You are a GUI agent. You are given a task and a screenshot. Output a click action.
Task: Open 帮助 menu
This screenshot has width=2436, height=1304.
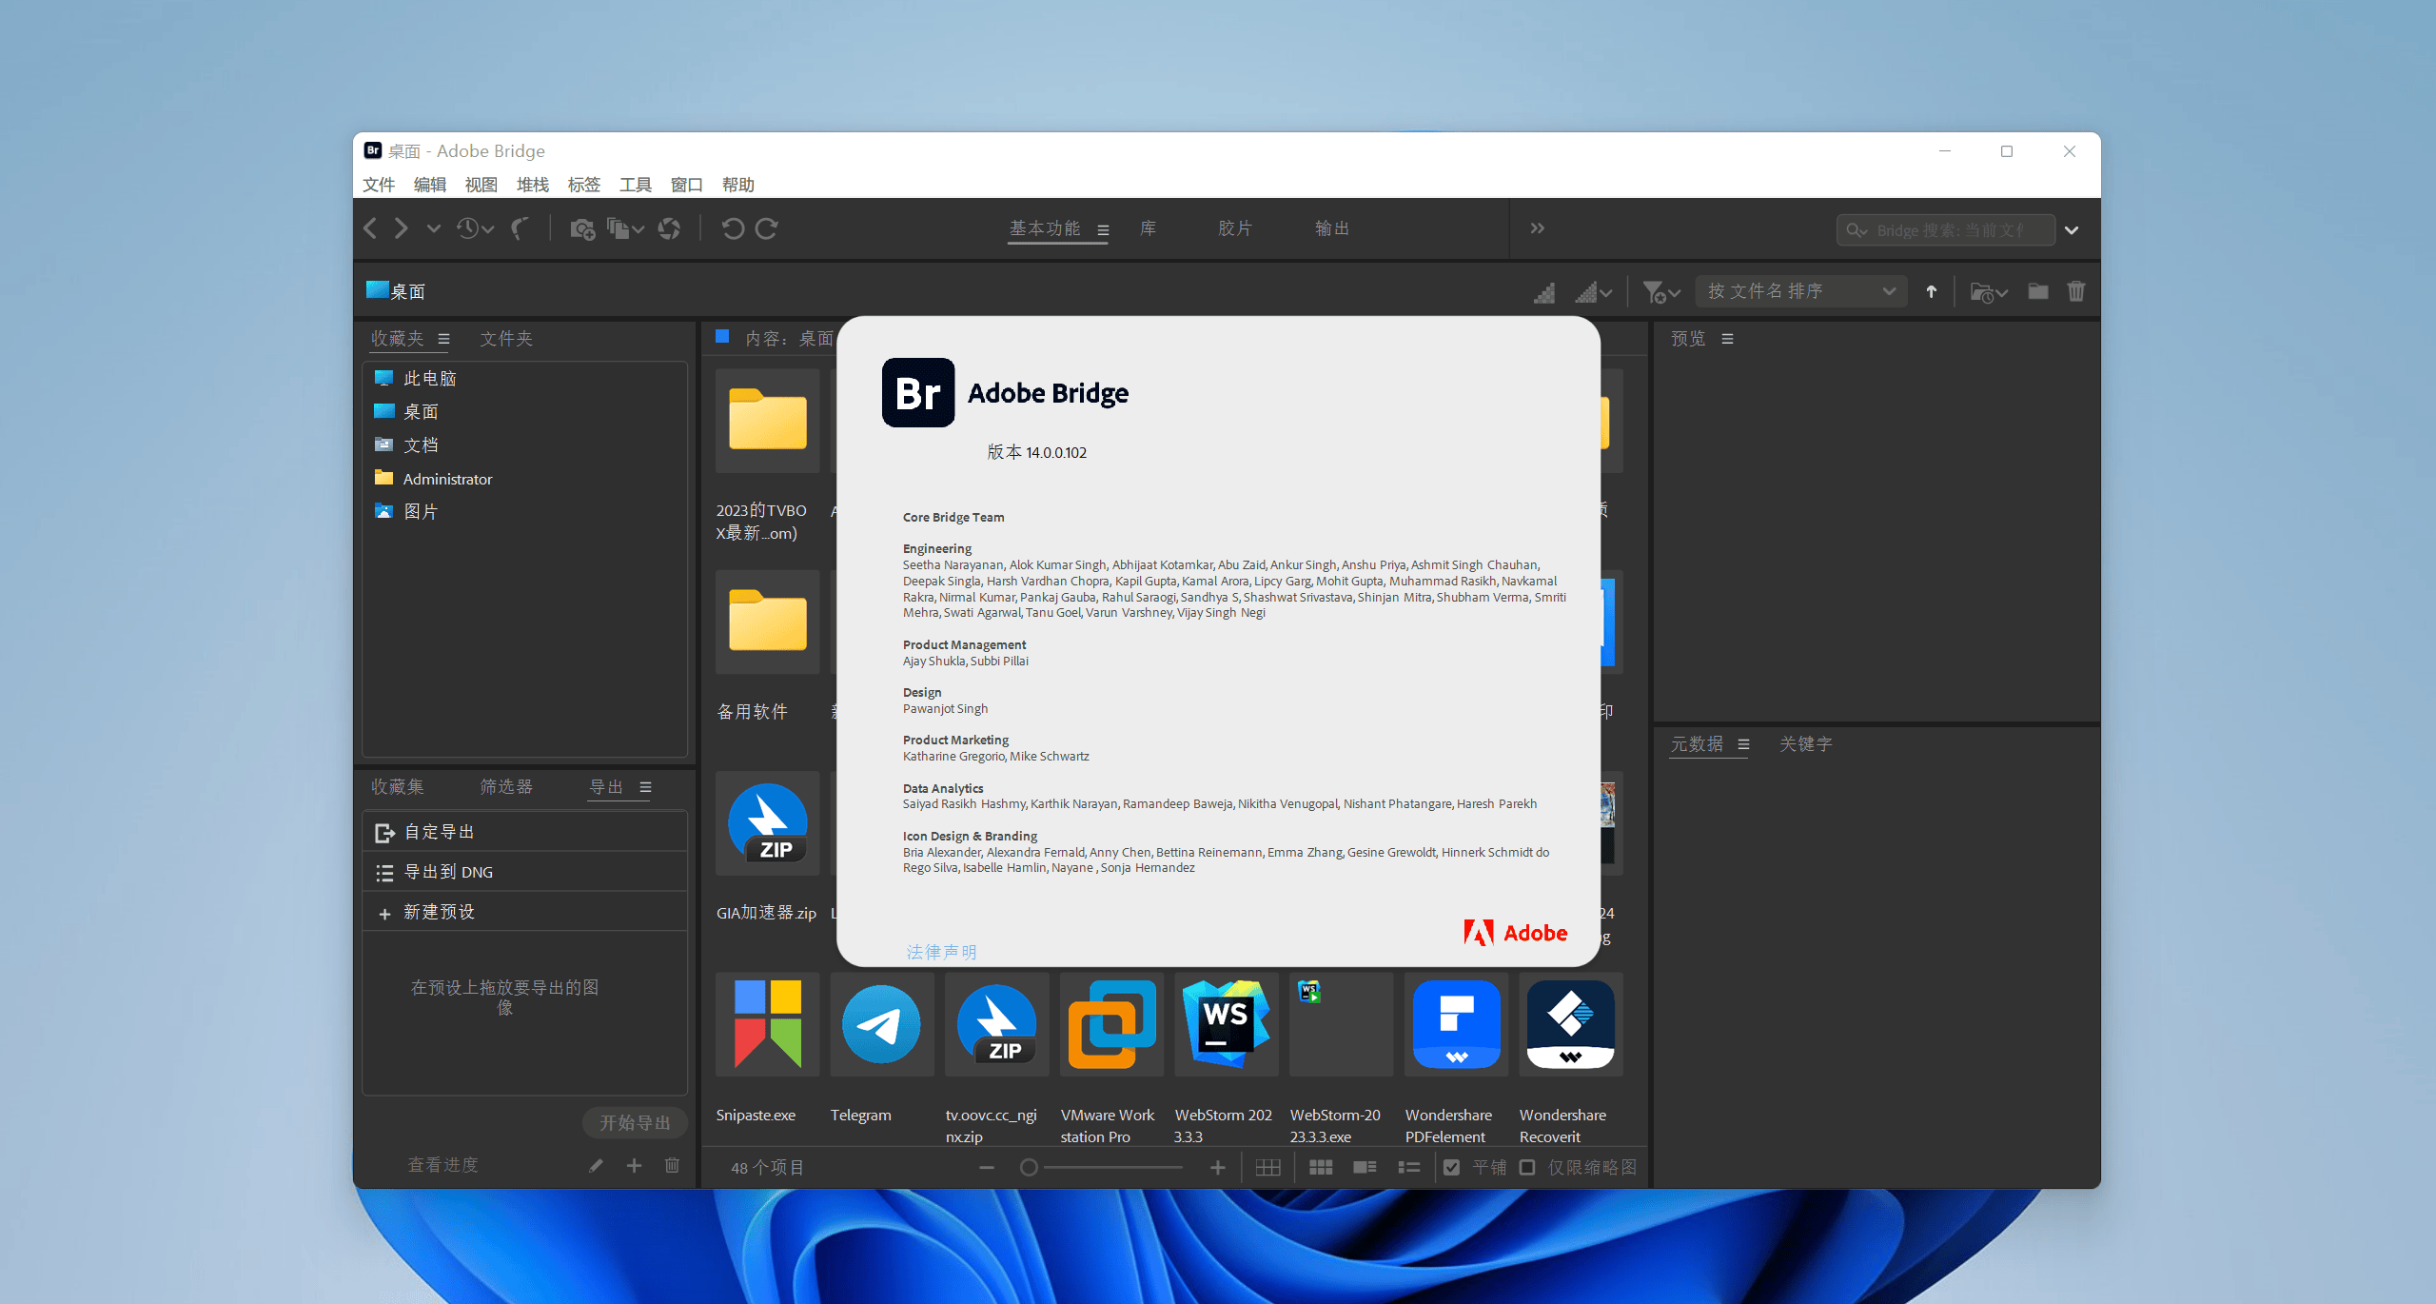click(738, 185)
